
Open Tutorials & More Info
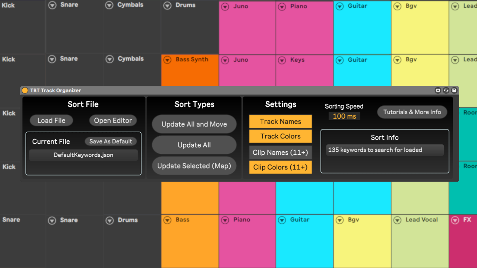tap(412, 112)
